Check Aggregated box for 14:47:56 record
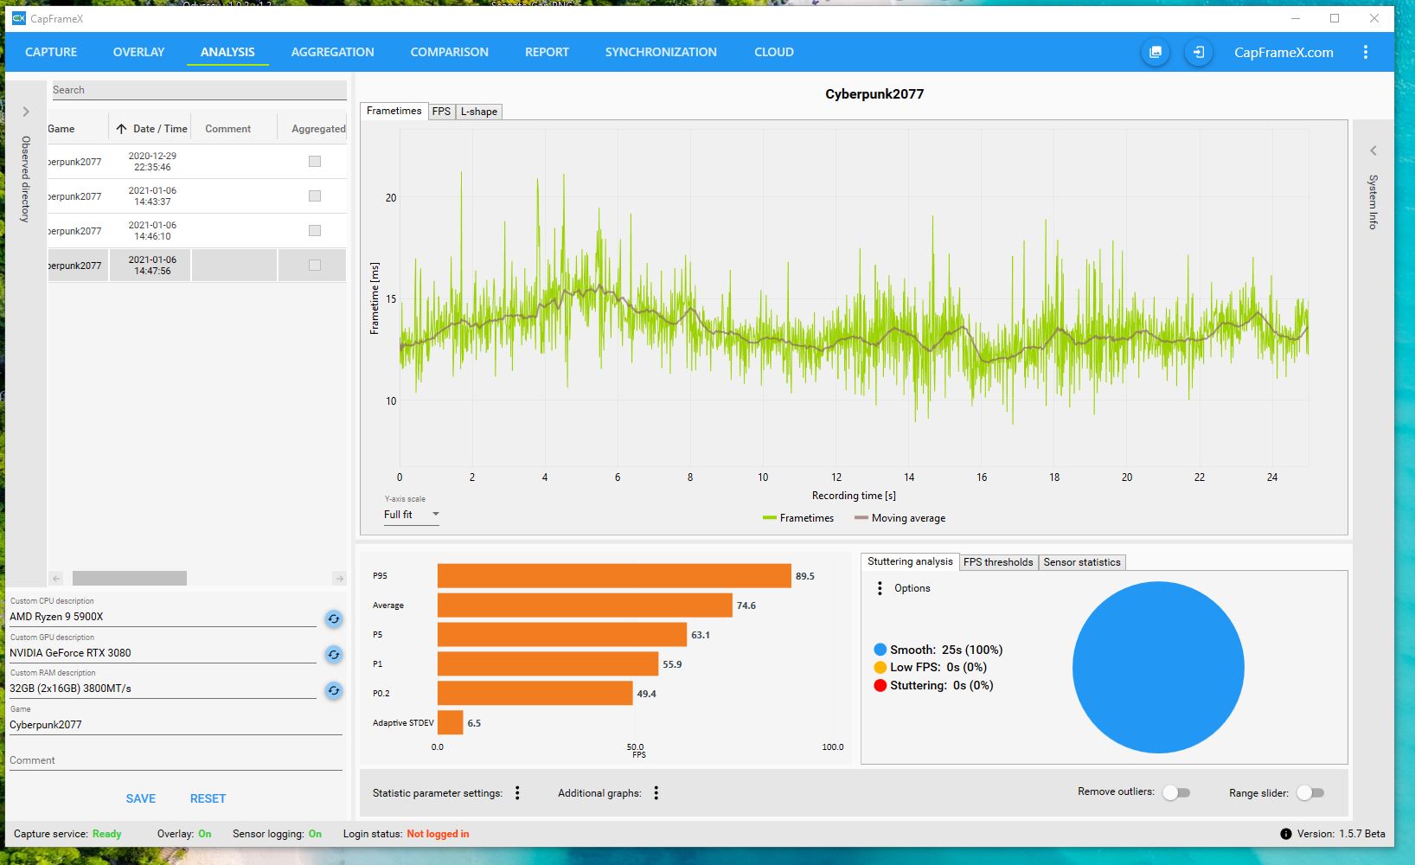The image size is (1415, 865). pyautogui.click(x=315, y=266)
